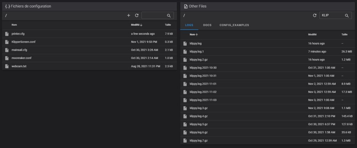Click the add new file plus icon
This screenshot has width=357, height=148.
click(x=129, y=16)
